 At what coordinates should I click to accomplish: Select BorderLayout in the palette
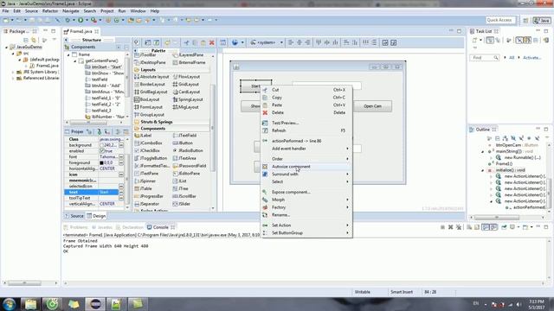click(150, 85)
